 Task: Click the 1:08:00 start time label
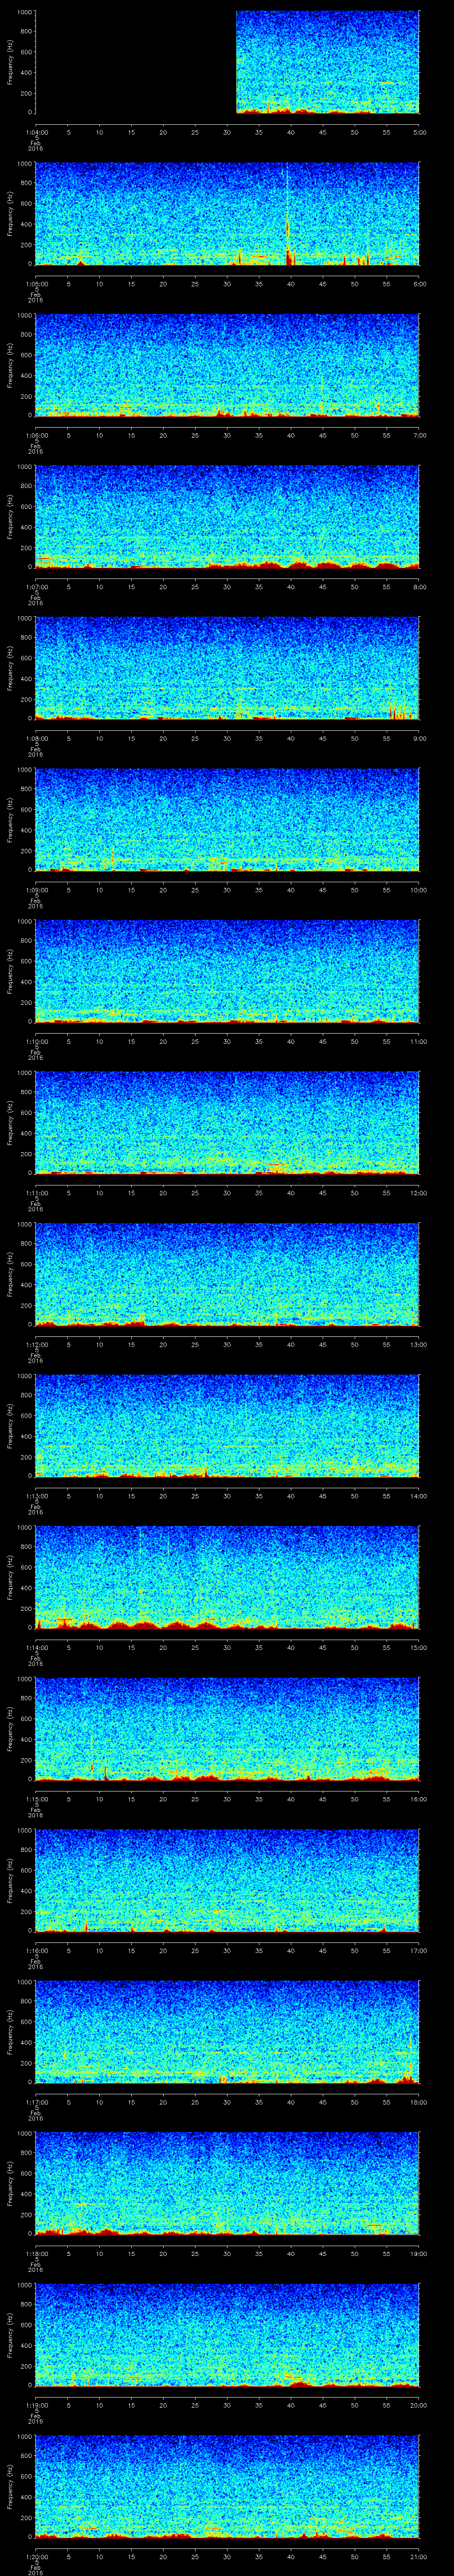coord(36,738)
